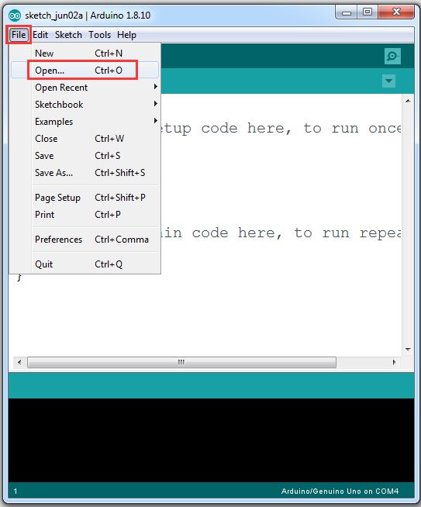421x507 pixels.
Task: Click the horizontal scrollbar right arrow
Action: coord(394,362)
